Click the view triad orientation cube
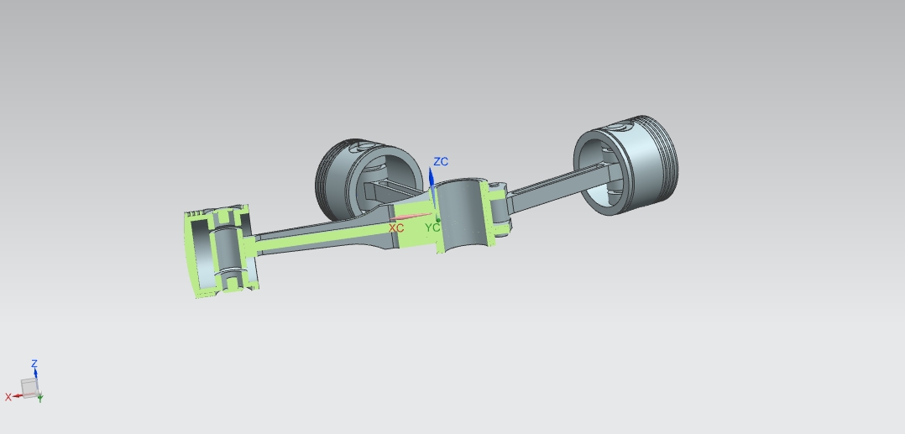The height and width of the screenshot is (434, 905). [29, 388]
